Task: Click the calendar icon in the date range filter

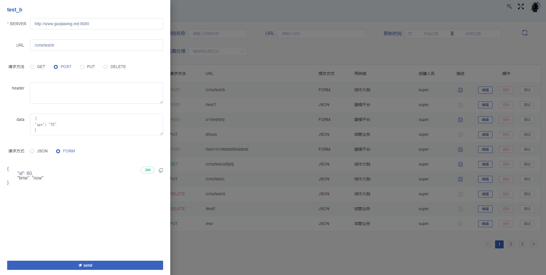Action: point(410,33)
